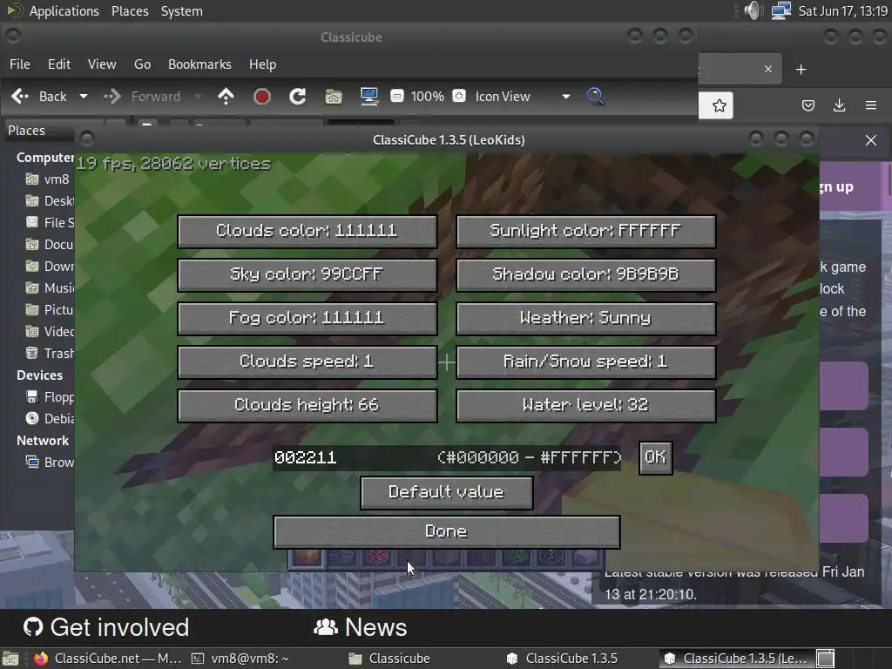Click the Water level: 32 button
The width and height of the screenshot is (892, 669).
[x=585, y=405]
